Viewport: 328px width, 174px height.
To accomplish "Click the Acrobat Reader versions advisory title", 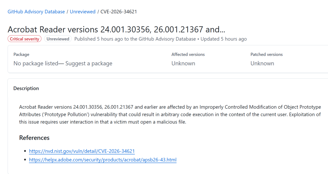I will click(116, 29).
